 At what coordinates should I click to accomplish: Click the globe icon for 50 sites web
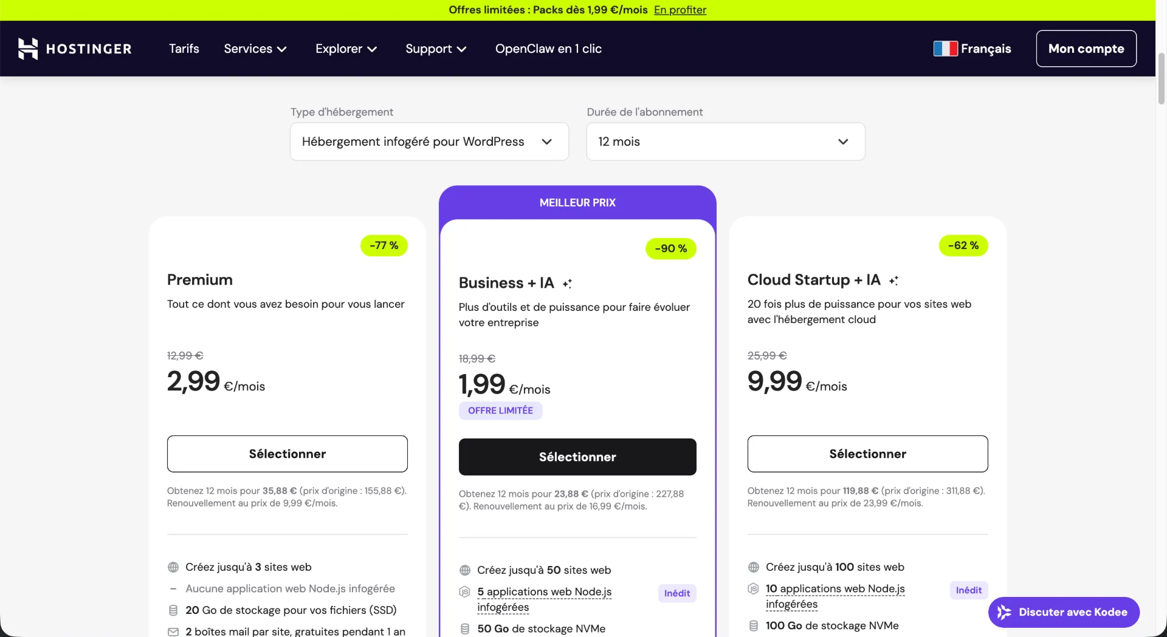point(464,570)
